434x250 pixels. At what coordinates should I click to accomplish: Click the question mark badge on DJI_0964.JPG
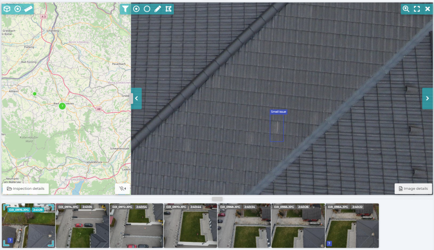click(x=329, y=244)
